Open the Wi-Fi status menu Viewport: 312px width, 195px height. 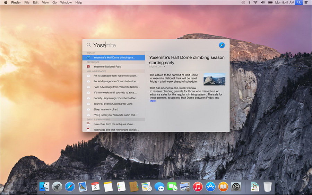[x=255, y=2]
